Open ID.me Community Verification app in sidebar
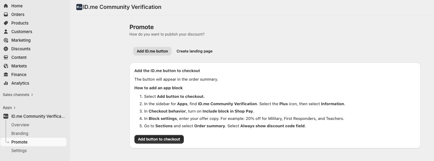This screenshot has height=161, width=434. click(38, 116)
